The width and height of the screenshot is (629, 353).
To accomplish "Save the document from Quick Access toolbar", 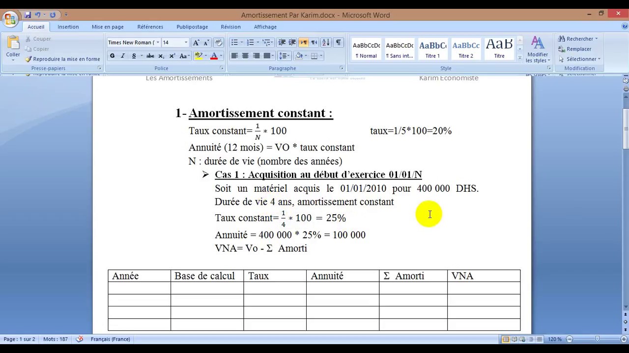I will click(28, 15).
